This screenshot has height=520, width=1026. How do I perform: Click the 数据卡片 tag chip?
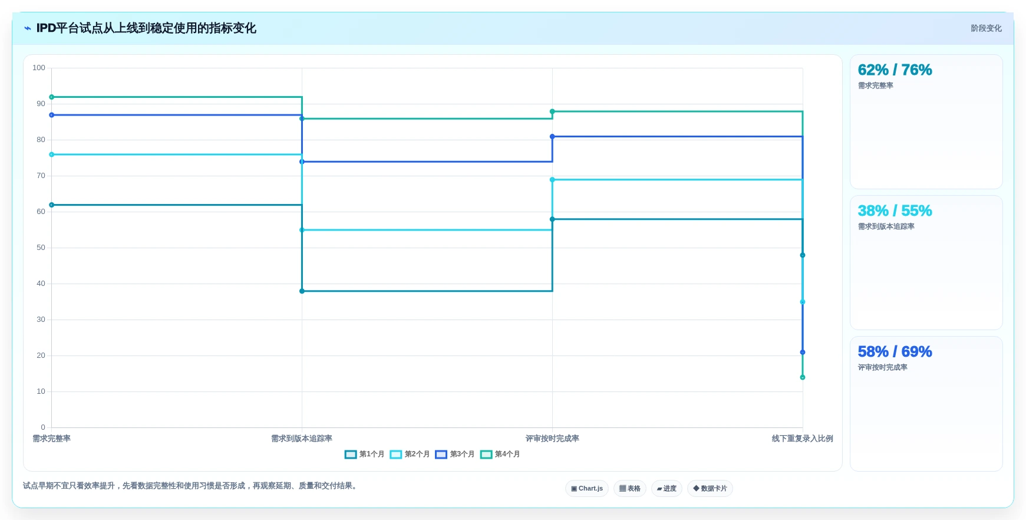click(x=710, y=489)
